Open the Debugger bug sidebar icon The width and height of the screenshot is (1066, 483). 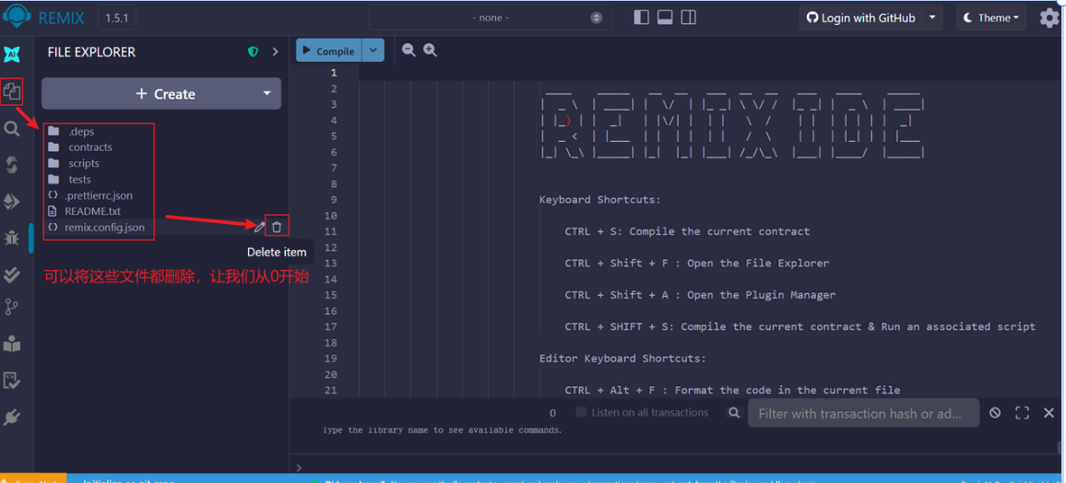12,238
